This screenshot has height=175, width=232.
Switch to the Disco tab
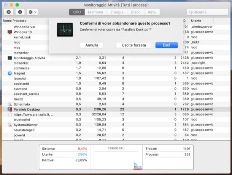click(x=135, y=12)
